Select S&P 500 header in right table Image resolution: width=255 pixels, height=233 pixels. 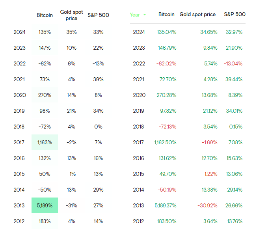coord(235,15)
